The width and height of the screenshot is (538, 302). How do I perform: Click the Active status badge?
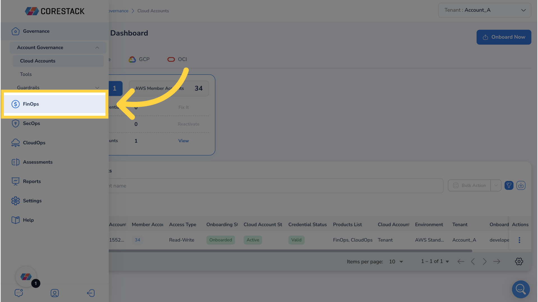[x=253, y=240]
